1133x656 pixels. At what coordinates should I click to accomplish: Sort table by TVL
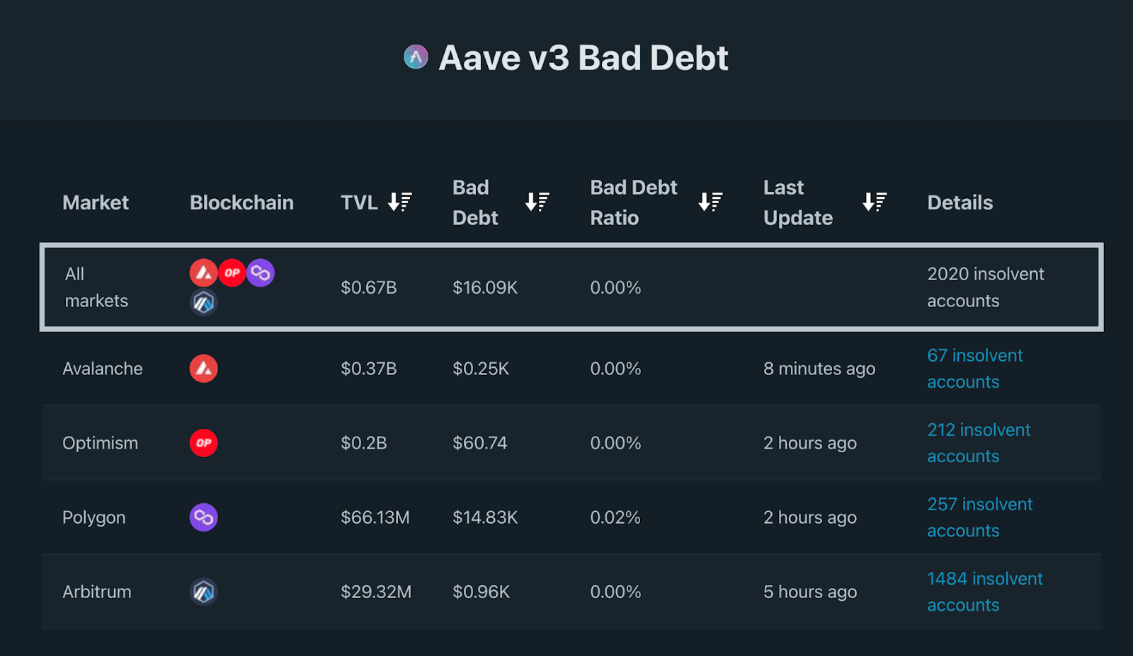tap(400, 202)
